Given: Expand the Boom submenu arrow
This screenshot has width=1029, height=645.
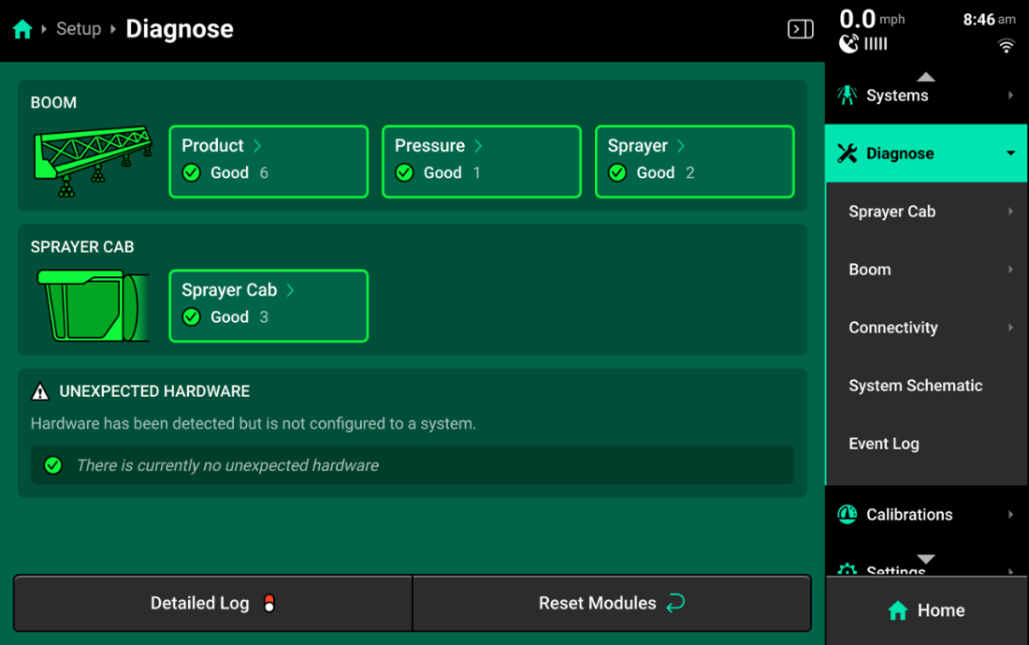Looking at the screenshot, I should tap(1010, 270).
